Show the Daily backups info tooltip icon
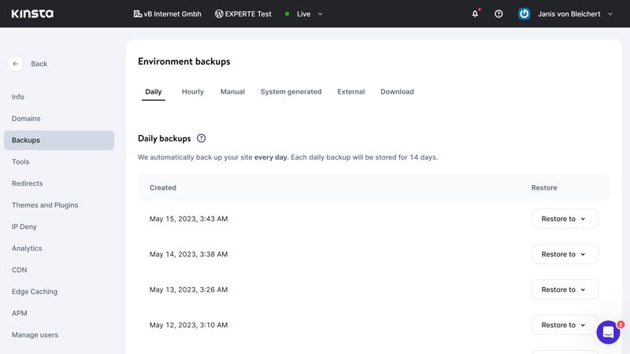This screenshot has height=354, width=630. (x=202, y=138)
